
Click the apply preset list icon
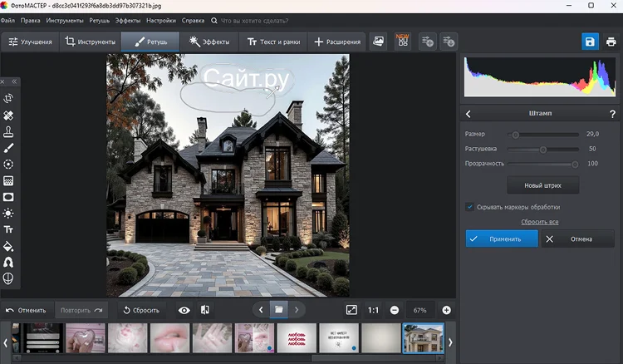[x=449, y=42]
